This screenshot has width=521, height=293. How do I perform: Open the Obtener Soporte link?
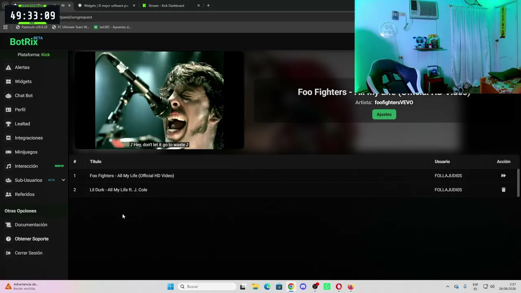[x=32, y=239]
